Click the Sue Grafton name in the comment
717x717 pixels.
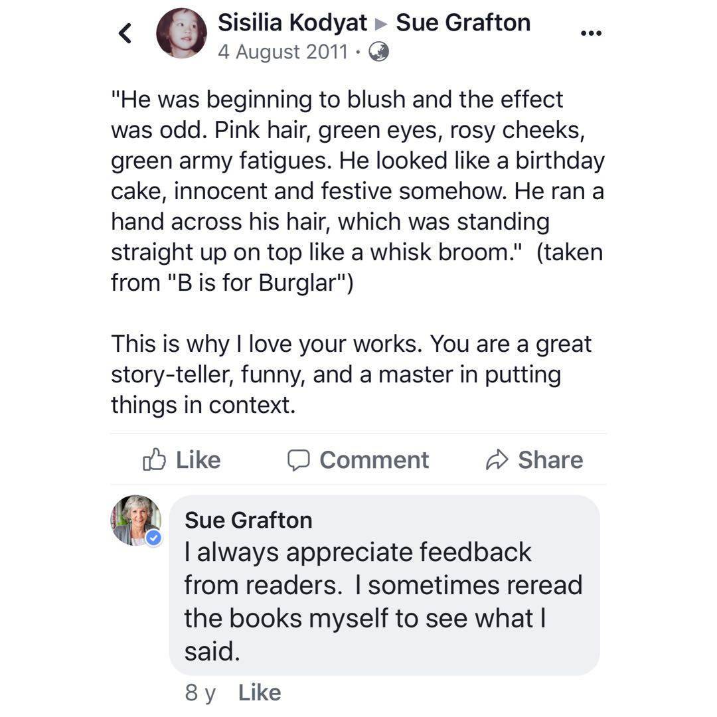(x=248, y=520)
